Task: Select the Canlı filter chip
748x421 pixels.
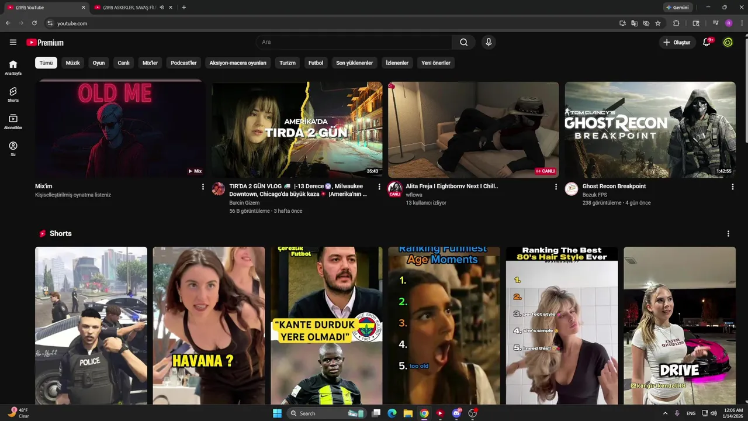Action: [123, 63]
